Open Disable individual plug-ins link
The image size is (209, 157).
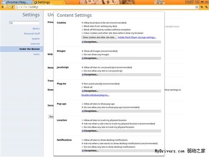(x=95, y=95)
